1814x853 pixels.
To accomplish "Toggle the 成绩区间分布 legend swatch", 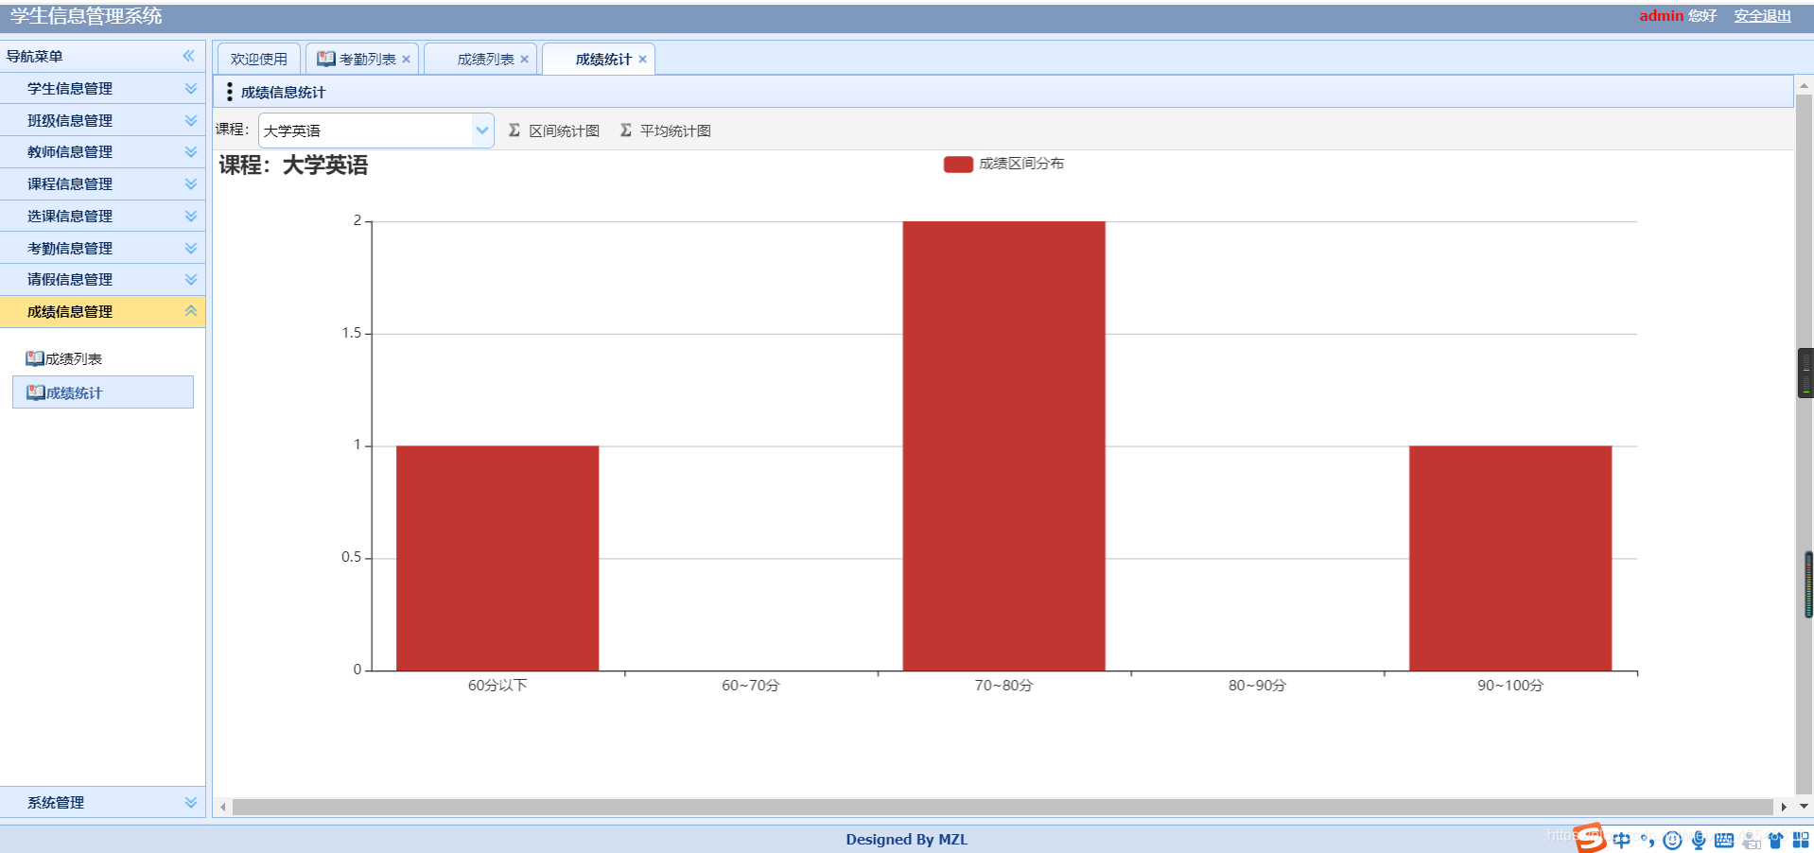I will click(x=958, y=164).
